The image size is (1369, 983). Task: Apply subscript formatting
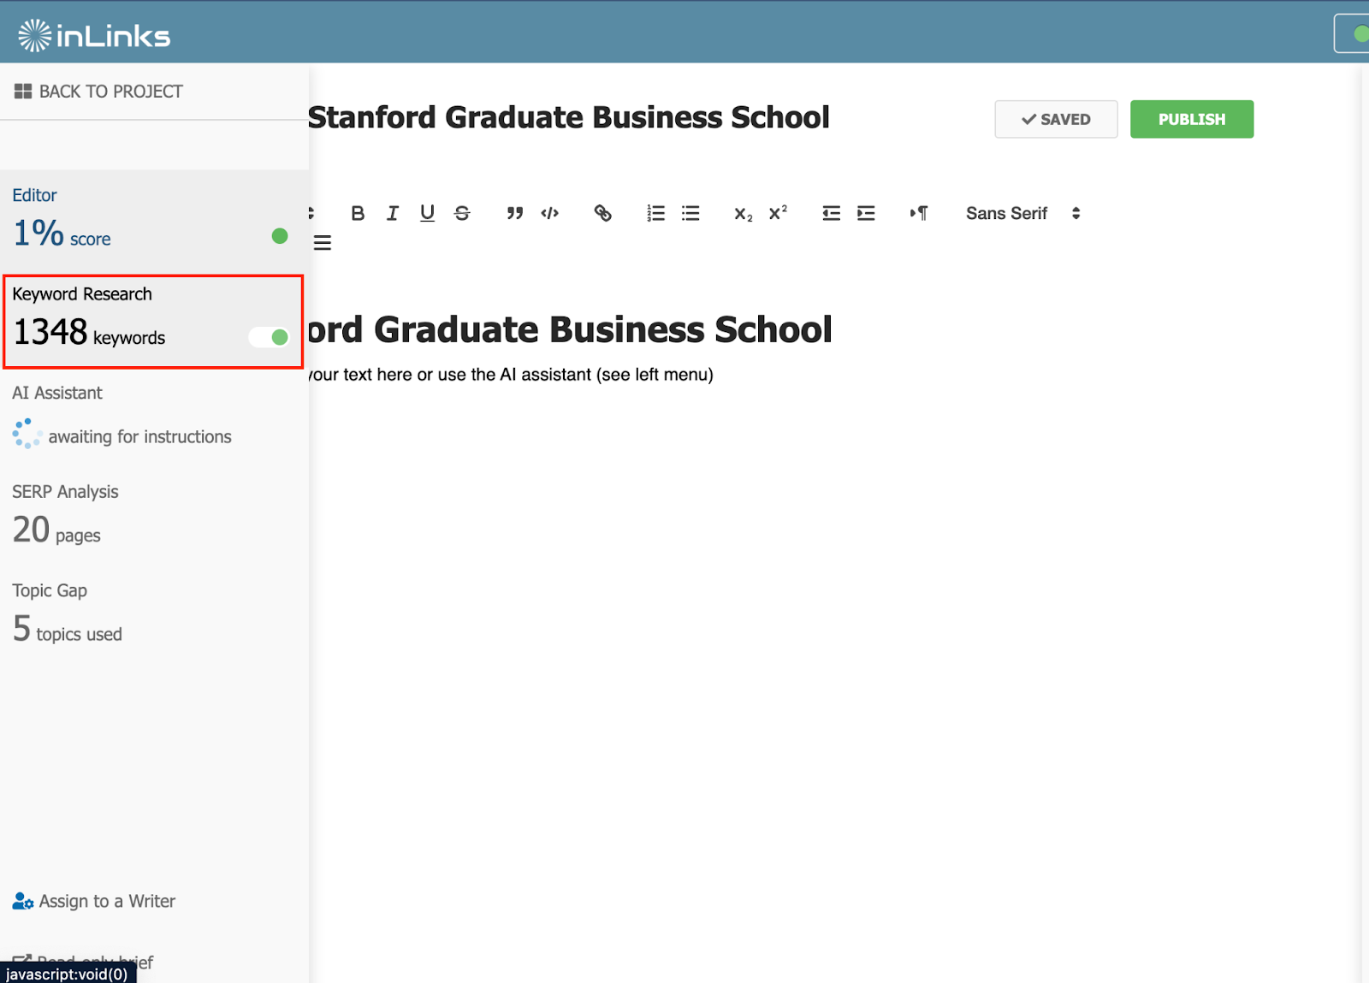(743, 214)
